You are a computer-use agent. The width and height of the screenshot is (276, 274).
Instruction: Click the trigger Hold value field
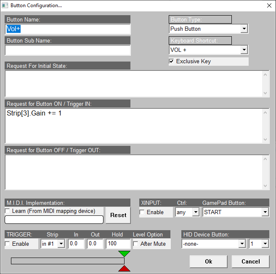point(118,244)
